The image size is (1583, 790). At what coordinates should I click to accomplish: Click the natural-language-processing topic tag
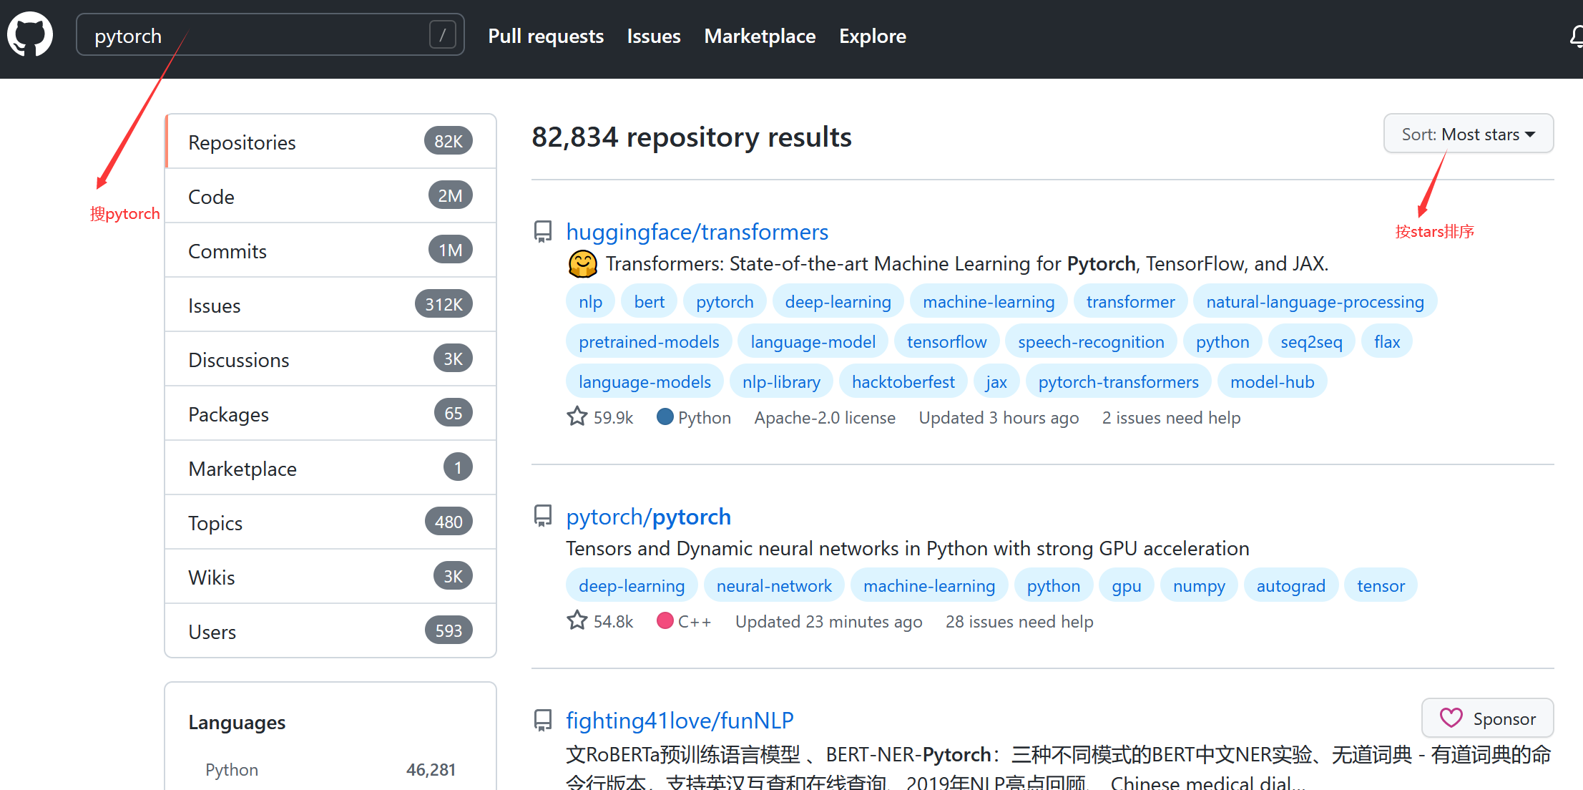point(1315,301)
